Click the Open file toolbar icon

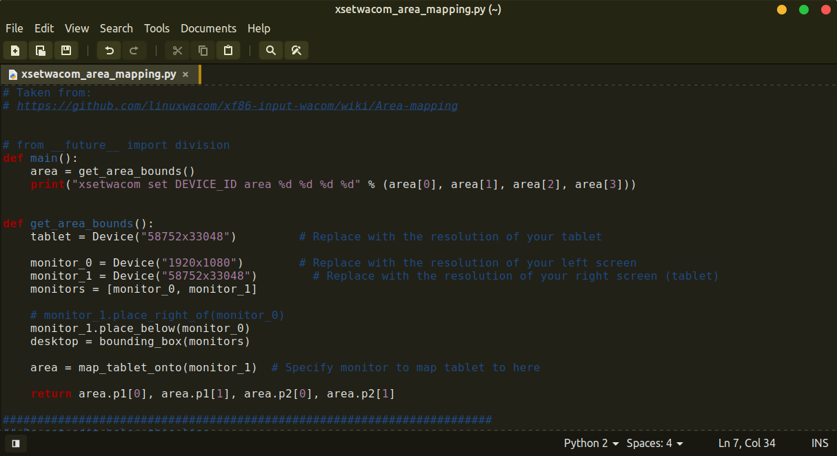(41, 50)
